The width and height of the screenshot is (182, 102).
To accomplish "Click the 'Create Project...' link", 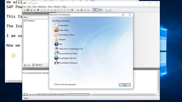I will coord(64,30).
